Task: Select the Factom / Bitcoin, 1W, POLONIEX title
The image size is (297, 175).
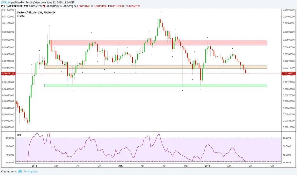Action: point(36,12)
